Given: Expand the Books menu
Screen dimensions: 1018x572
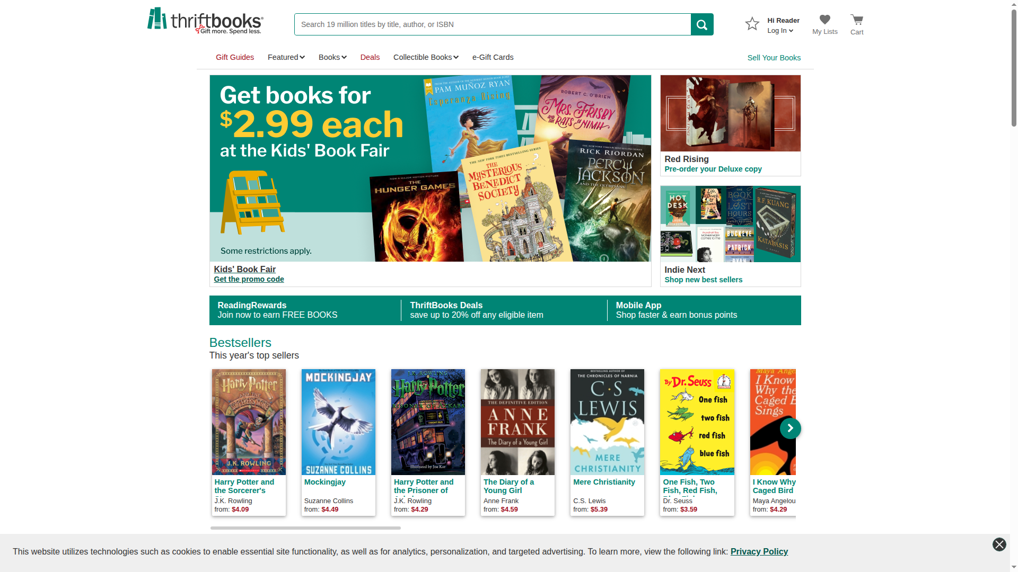Looking at the screenshot, I should [x=332, y=57].
